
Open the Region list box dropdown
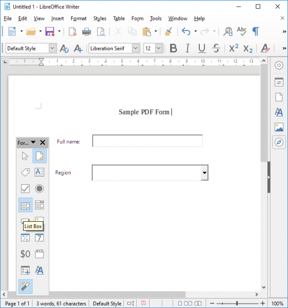[x=204, y=173]
